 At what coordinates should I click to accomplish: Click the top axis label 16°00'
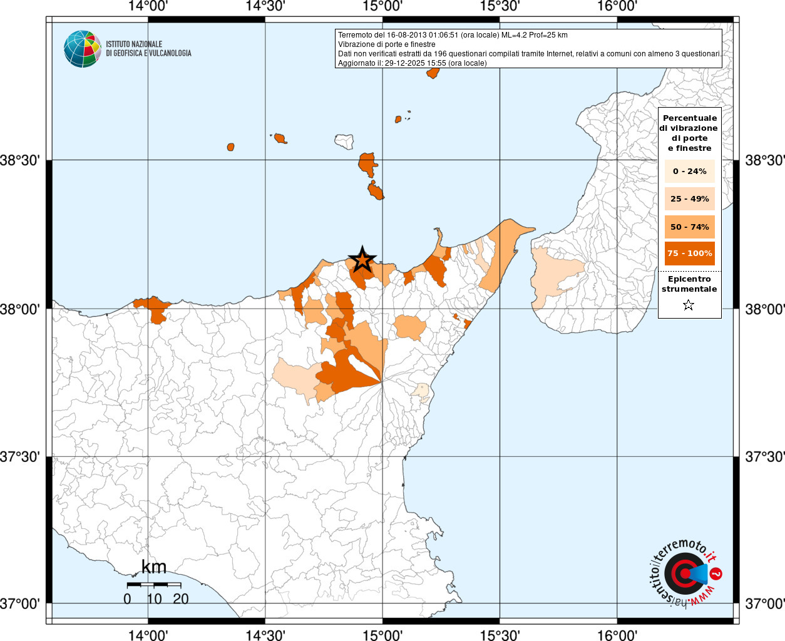click(x=617, y=6)
